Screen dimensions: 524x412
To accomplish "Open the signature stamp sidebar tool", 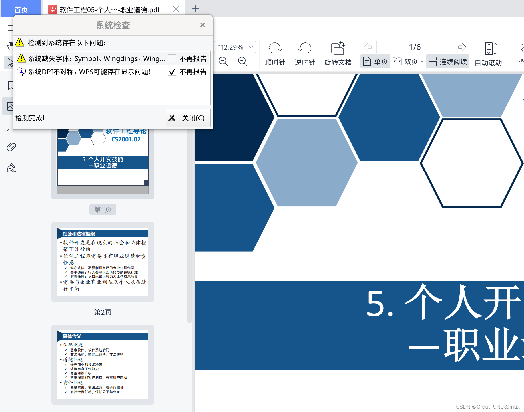I will click(11, 168).
